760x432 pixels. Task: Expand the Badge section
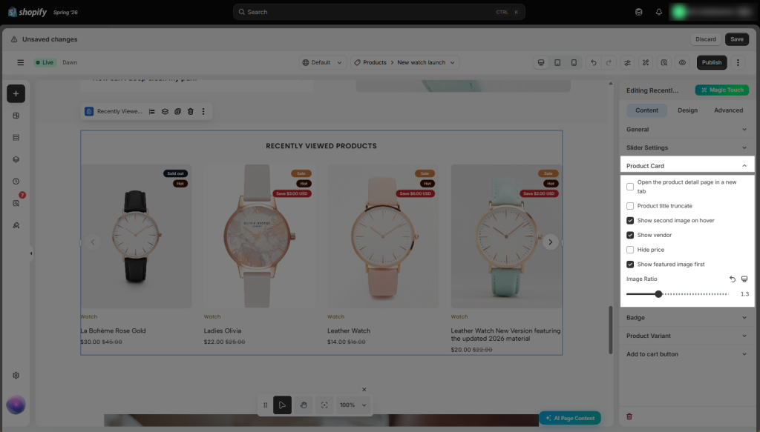point(687,318)
